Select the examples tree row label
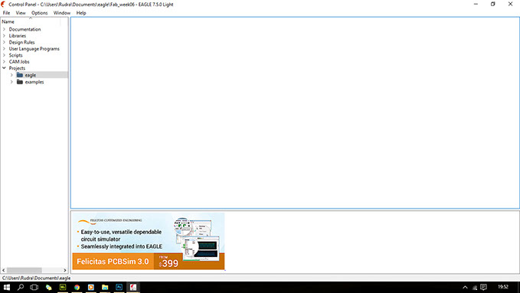This screenshot has width=520, height=293. [34, 82]
